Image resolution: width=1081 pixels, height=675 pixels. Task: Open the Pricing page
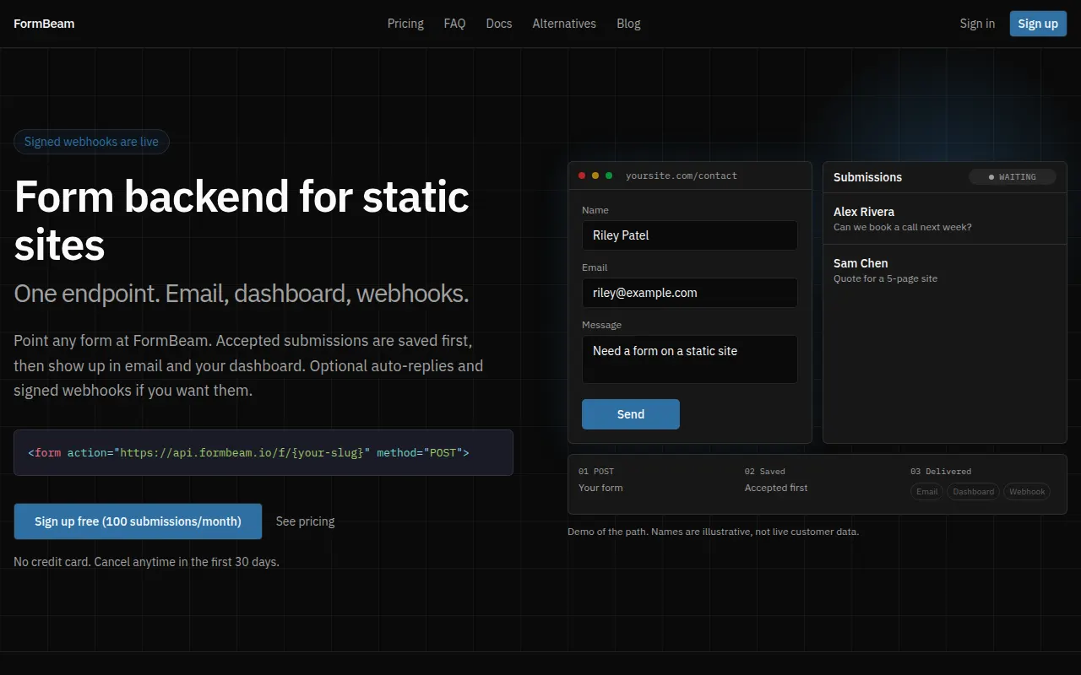405,24
